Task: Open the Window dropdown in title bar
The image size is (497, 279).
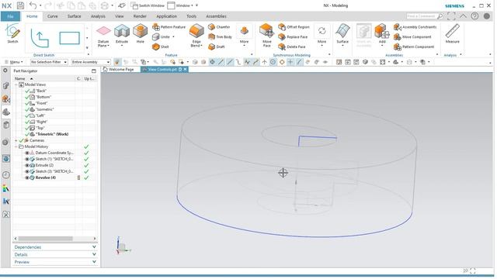Action: point(180,5)
